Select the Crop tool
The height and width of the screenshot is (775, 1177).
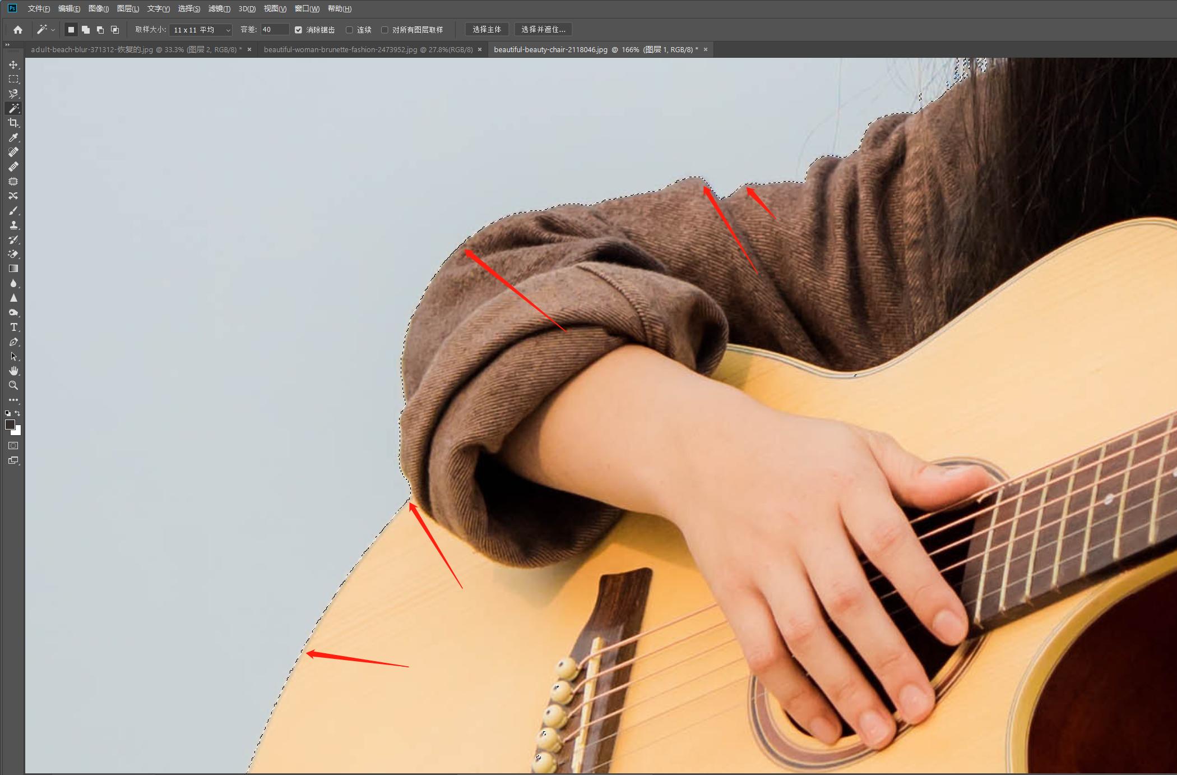(x=13, y=123)
